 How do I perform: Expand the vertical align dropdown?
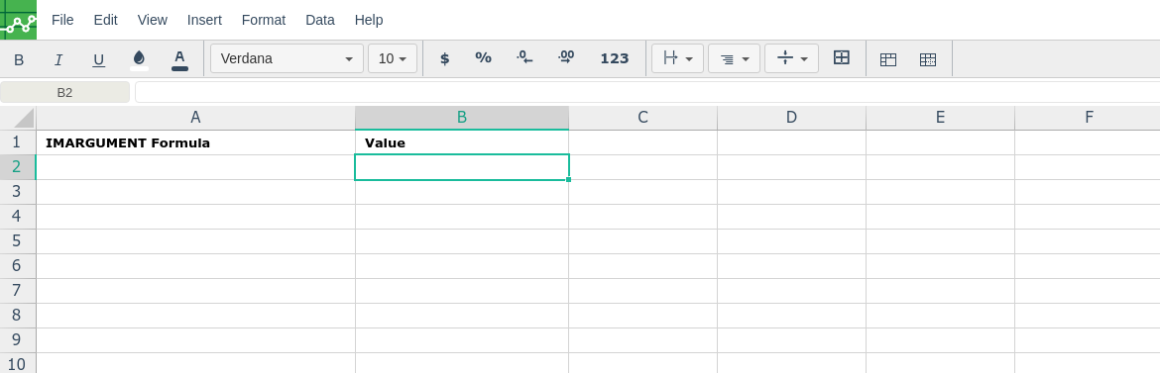click(x=791, y=58)
